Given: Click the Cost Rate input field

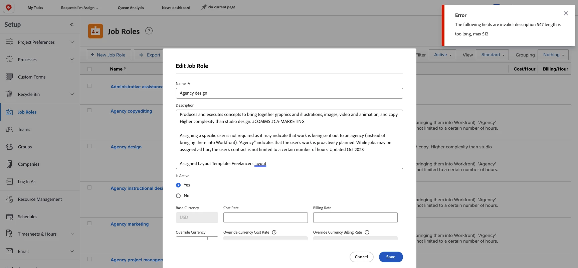Looking at the screenshot, I should click(x=265, y=218).
